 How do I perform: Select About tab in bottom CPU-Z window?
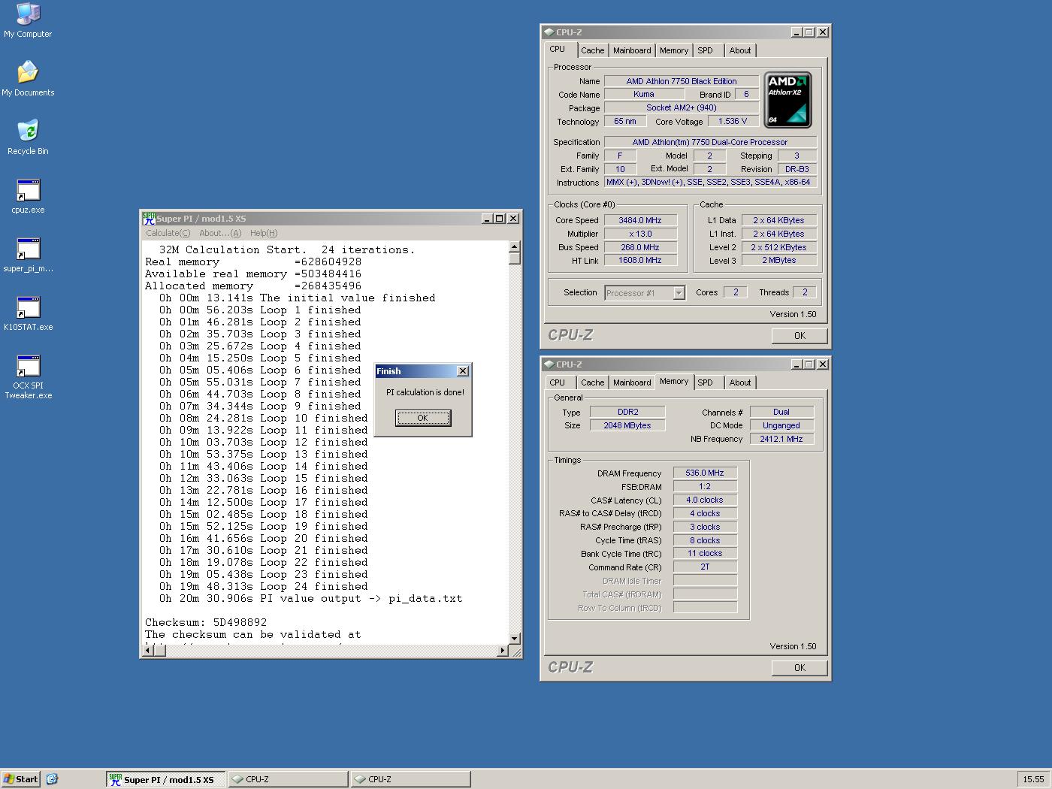tap(740, 382)
